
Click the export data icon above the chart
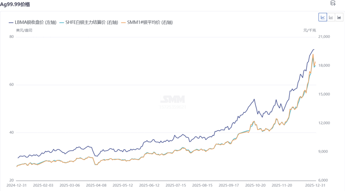point(333,3)
